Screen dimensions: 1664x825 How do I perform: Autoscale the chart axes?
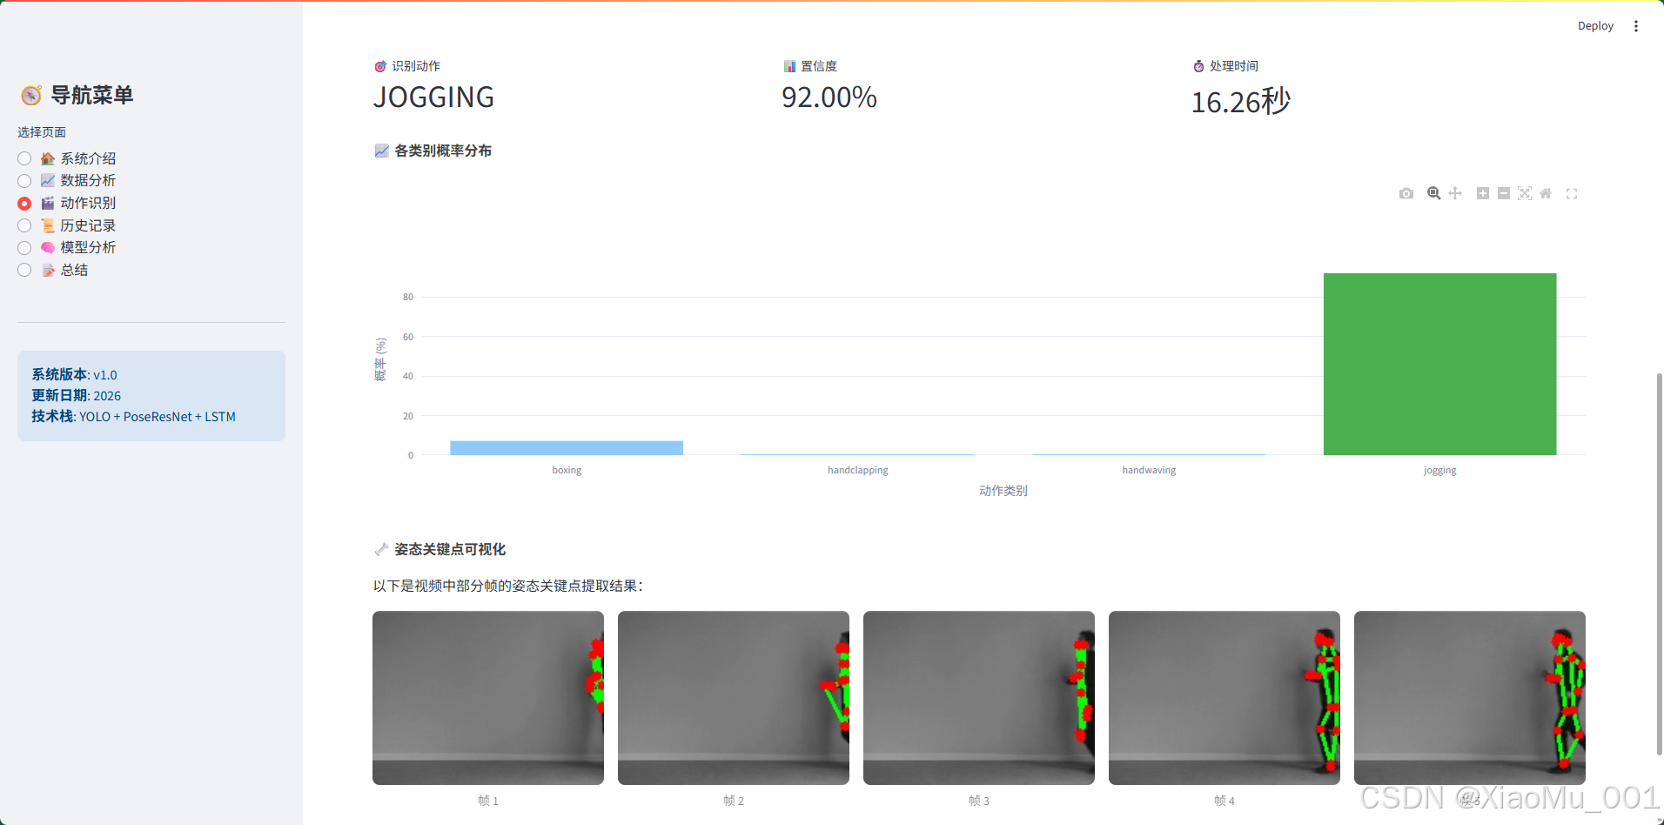[x=1525, y=193]
